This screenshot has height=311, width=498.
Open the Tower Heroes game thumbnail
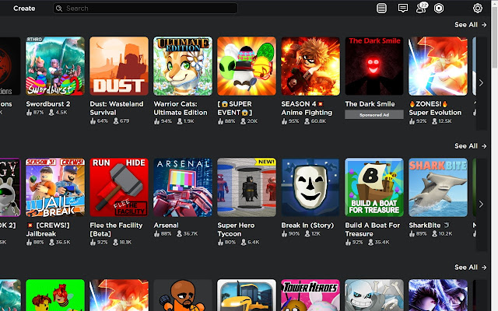point(310,295)
